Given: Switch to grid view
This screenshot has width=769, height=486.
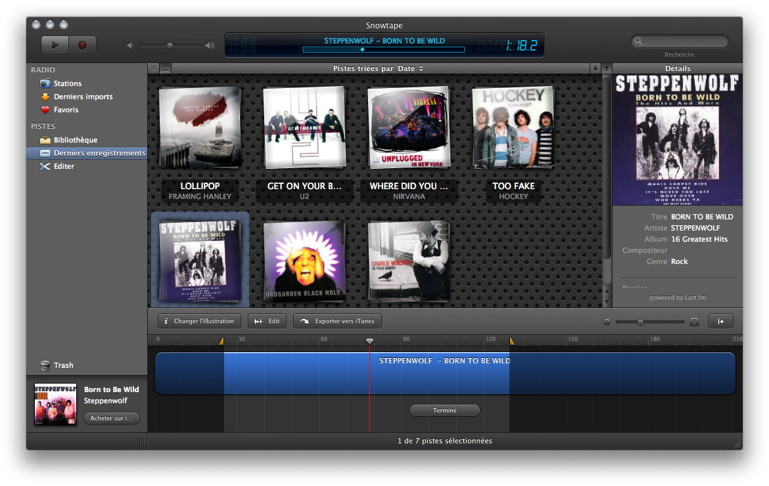Looking at the screenshot, I should (165, 68).
